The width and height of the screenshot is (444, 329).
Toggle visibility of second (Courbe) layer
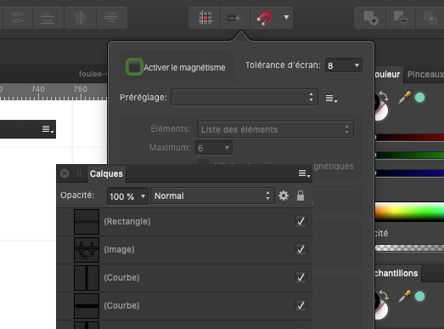[301, 305]
